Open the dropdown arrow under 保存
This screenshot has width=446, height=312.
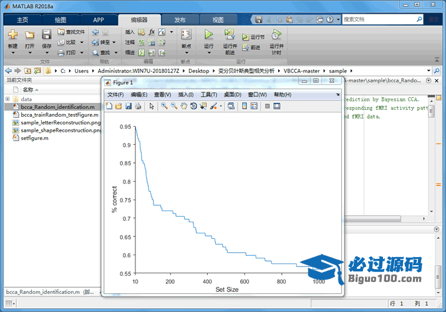click(46, 53)
